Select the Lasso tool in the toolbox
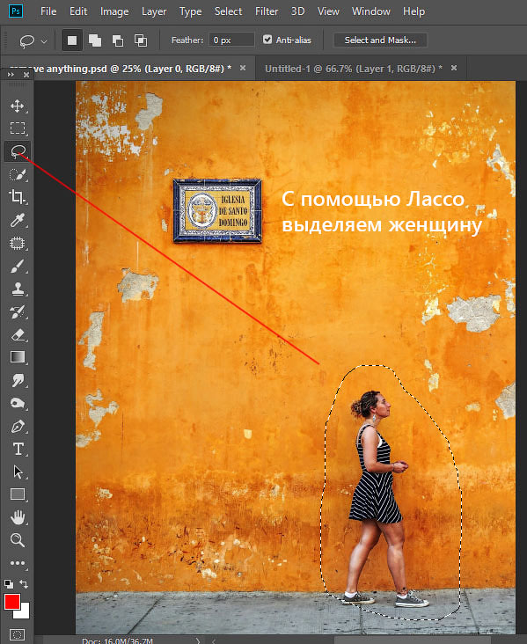This screenshot has height=644, width=527. pyautogui.click(x=17, y=151)
